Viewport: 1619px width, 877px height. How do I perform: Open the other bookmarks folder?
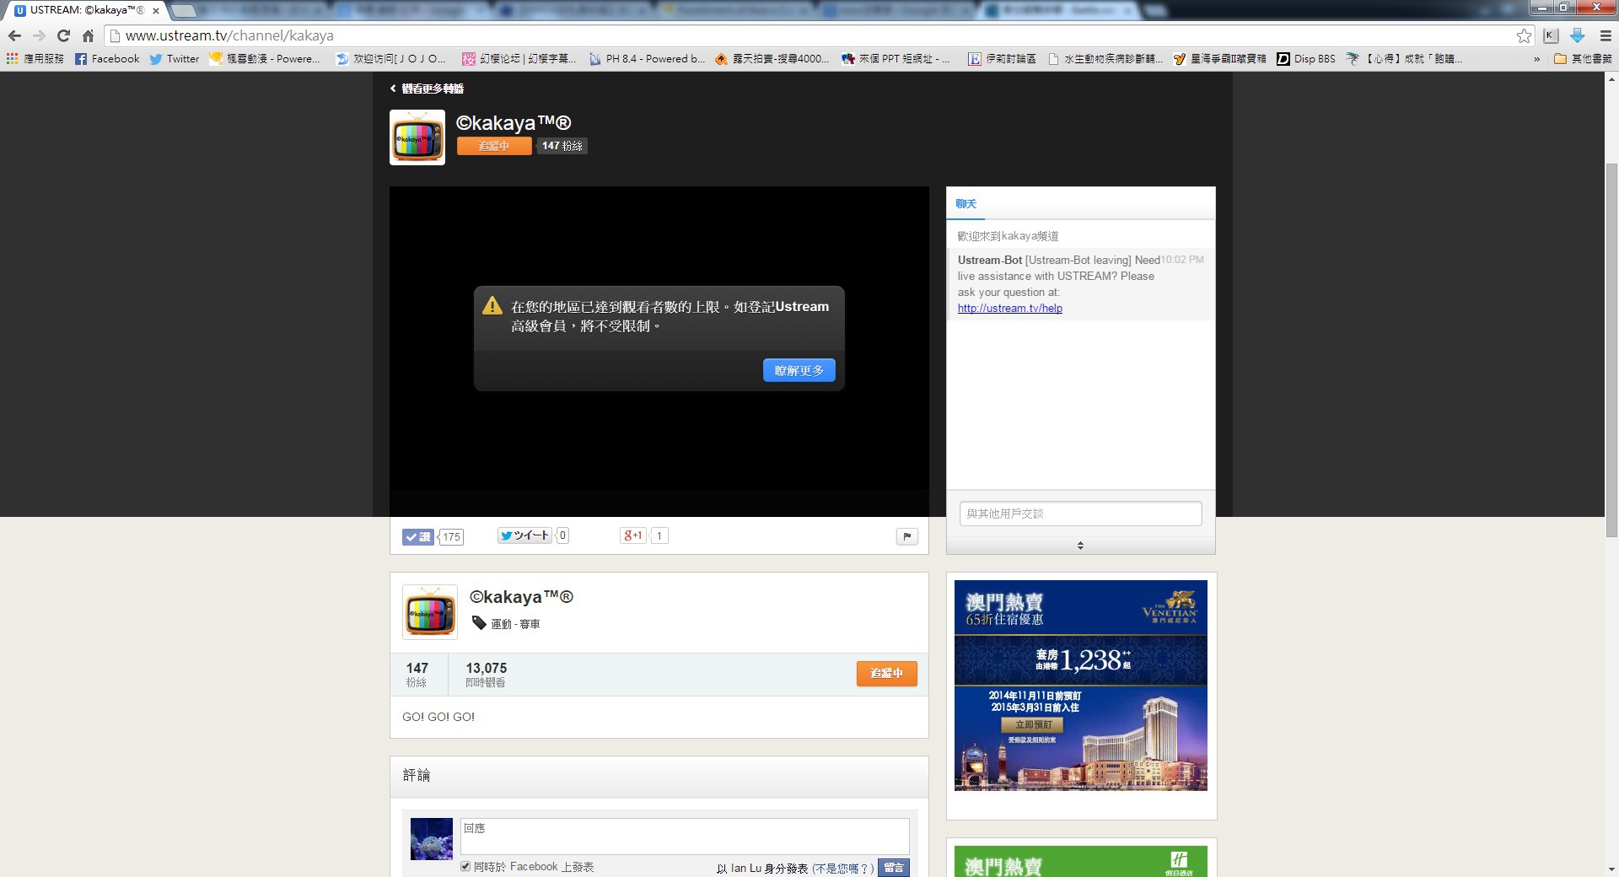[1583, 58]
